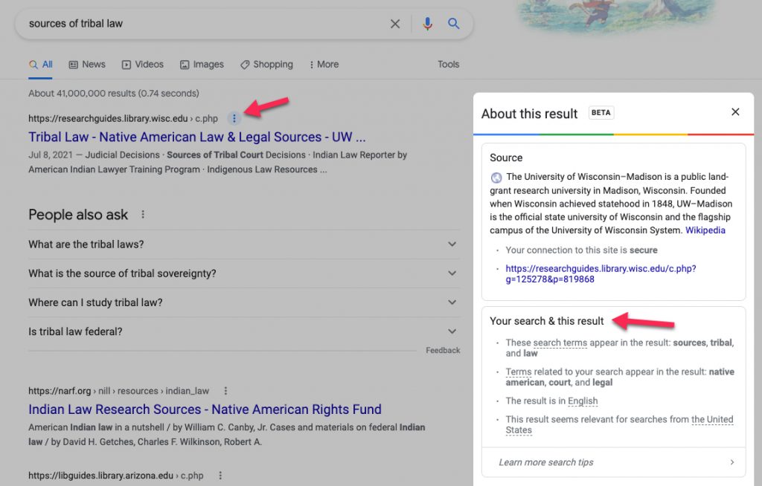Click the 'Your search & this result' heading
The image size is (762, 486).
pyautogui.click(x=547, y=321)
